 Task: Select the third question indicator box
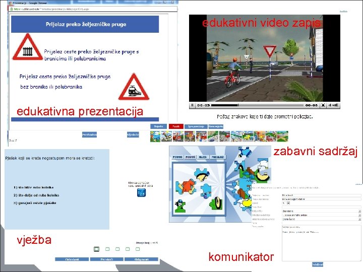(x=117, y=249)
